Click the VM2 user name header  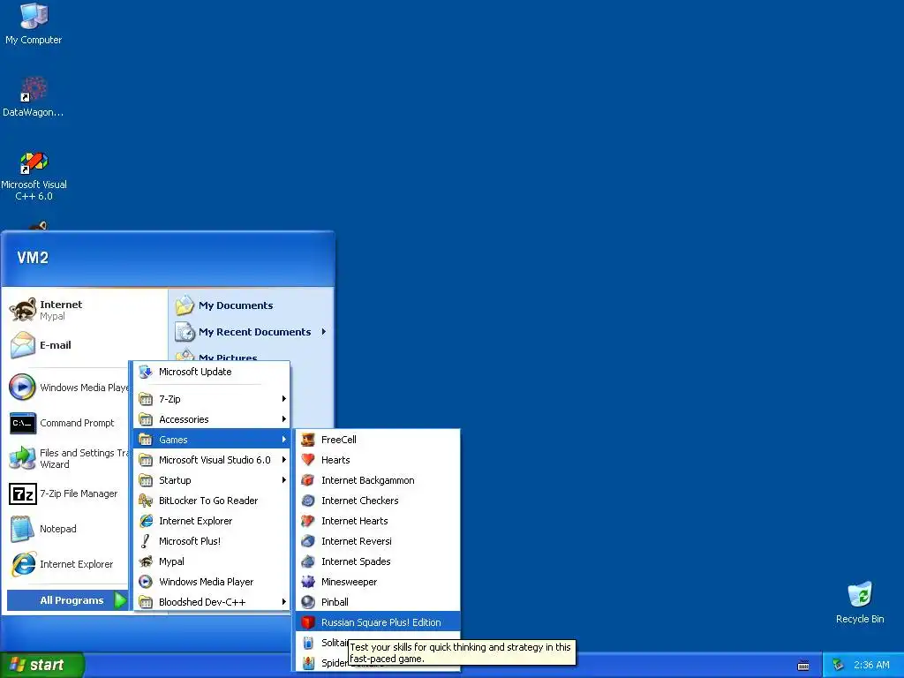33,257
